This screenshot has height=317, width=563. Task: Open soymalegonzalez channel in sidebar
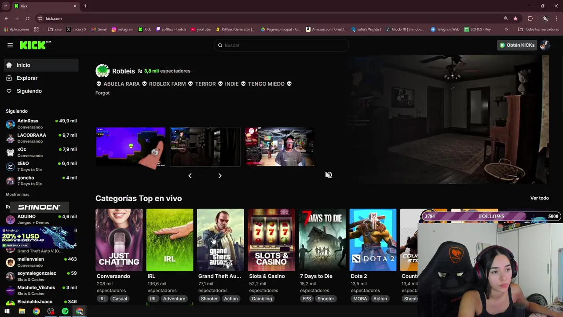[41, 276]
